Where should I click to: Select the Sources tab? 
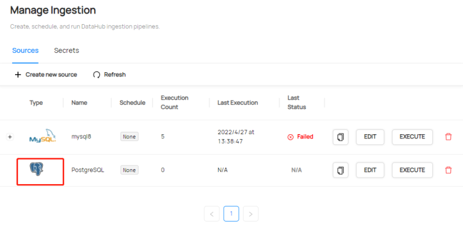tap(25, 51)
